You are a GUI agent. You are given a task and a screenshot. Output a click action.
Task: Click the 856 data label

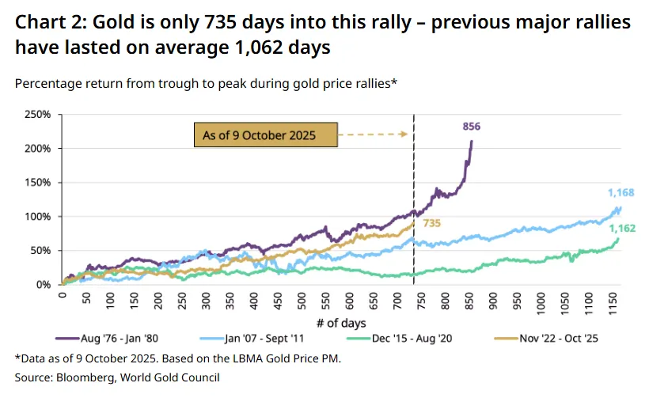point(473,127)
